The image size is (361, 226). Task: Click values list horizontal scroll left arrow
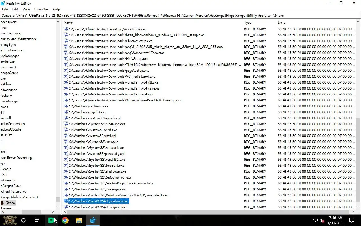(65, 212)
